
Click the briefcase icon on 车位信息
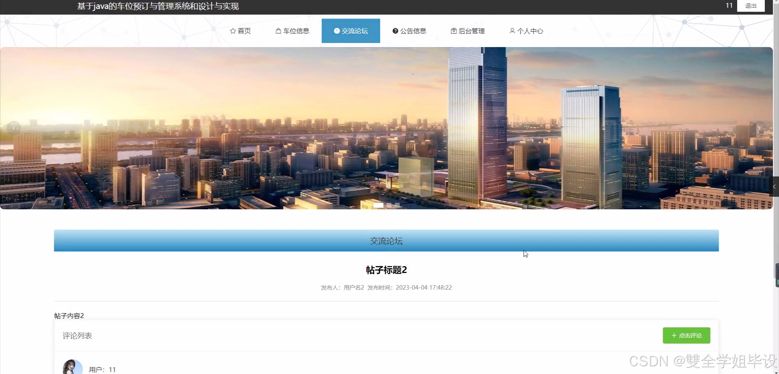(278, 30)
